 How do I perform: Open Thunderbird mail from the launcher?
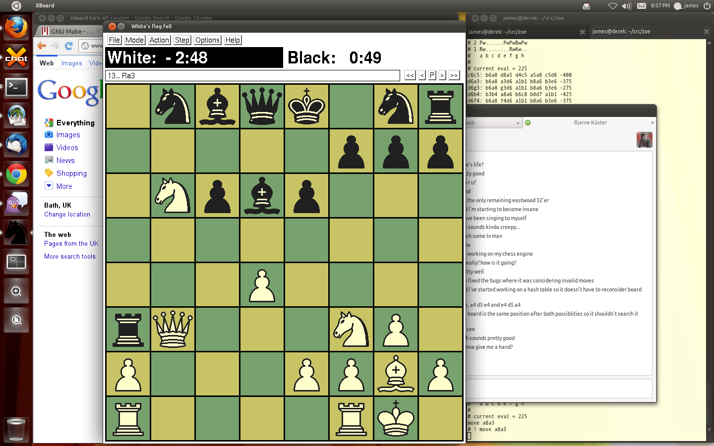tap(16, 145)
